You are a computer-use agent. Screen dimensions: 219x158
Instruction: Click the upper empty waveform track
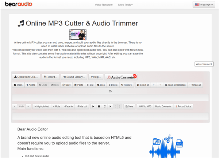(x=110, y=98)
